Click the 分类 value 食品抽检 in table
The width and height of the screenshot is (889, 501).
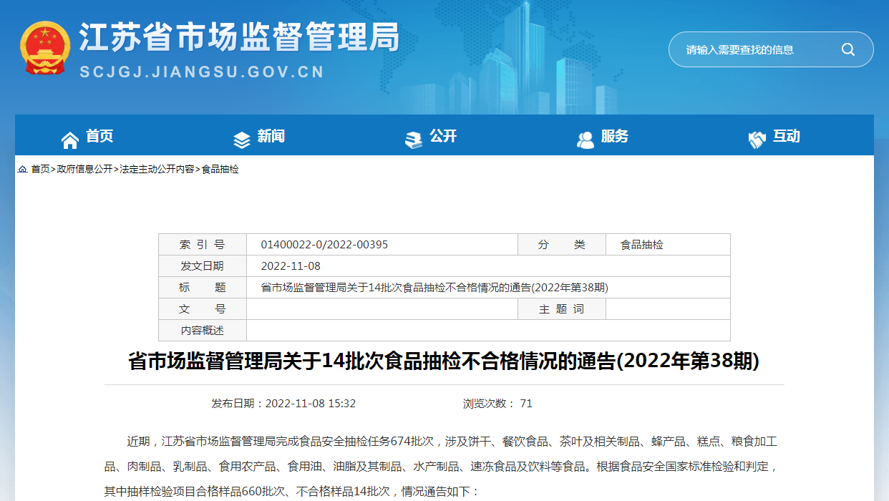[x=641, y=245]
